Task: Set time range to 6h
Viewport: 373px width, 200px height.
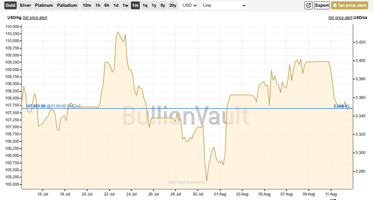Action: point(107,5)
